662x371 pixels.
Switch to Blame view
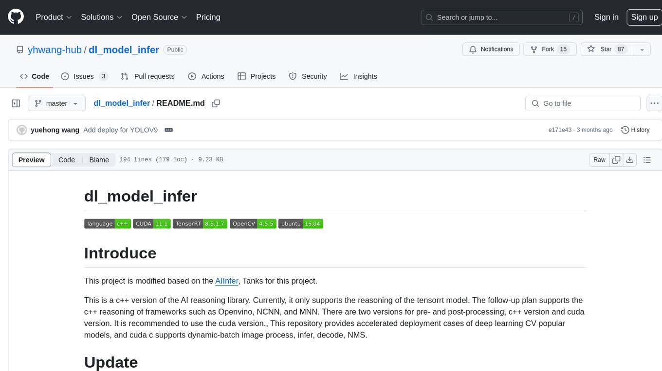[x=99, y=160]
